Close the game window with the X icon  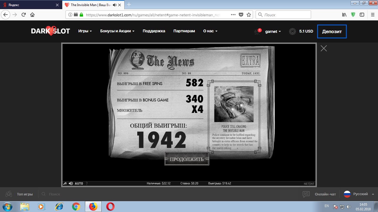[324, 48]
